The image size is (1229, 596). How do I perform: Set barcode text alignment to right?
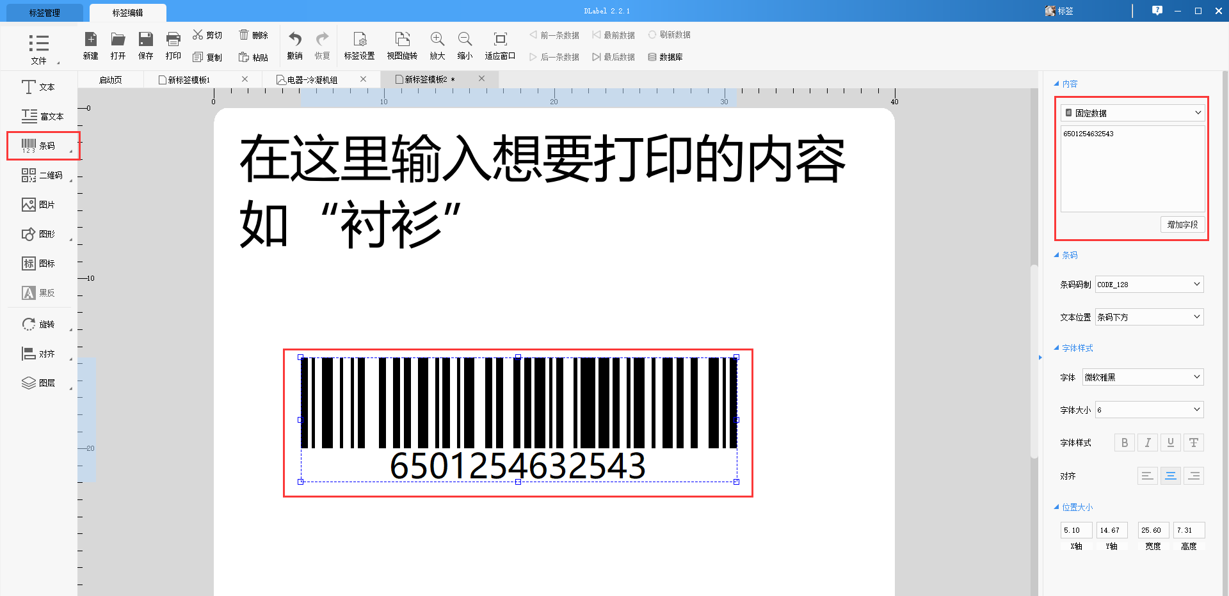tap(1194, 476)
